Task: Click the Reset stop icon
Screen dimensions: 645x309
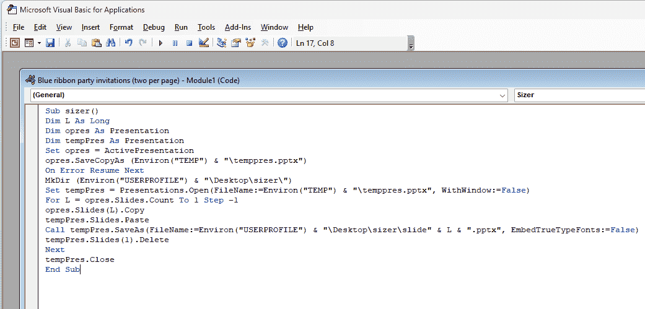Action: [189, 42]
